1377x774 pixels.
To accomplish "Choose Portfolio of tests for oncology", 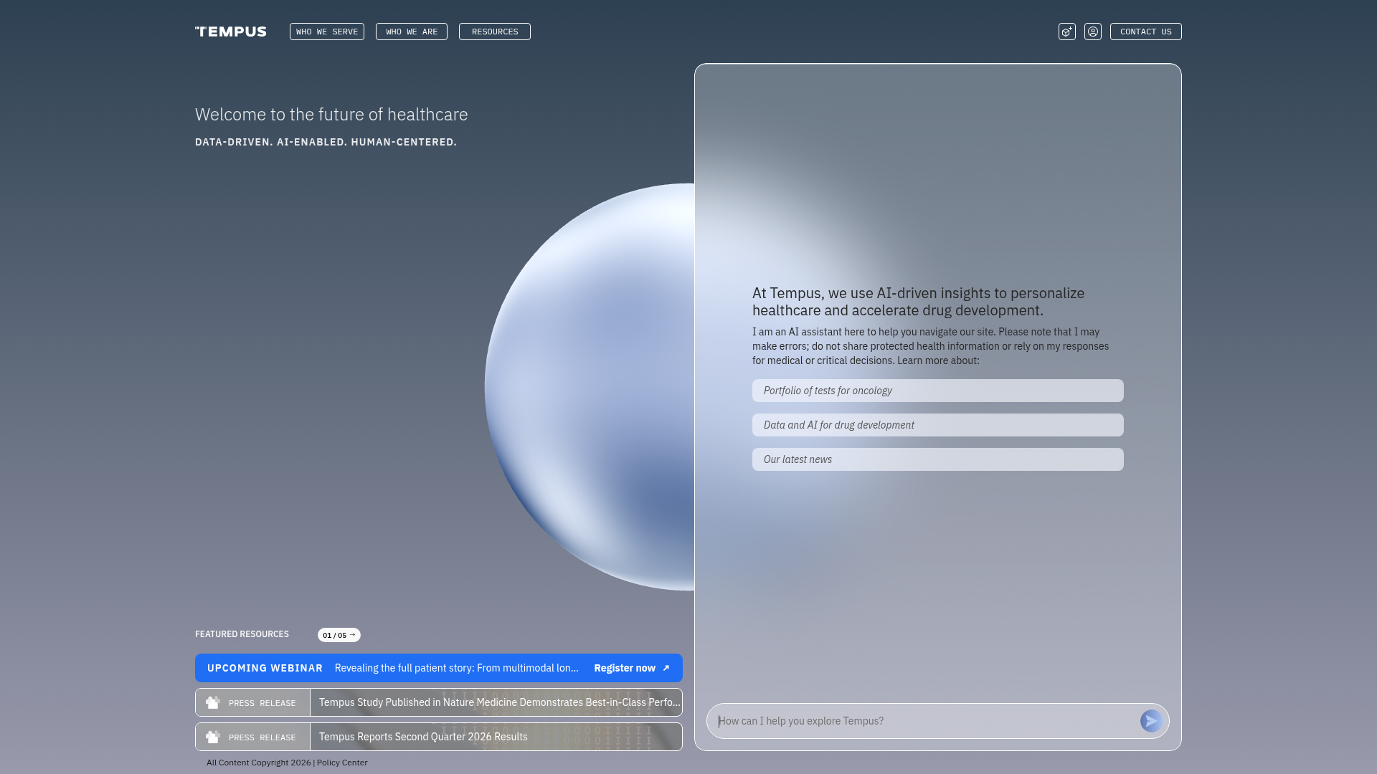I will click(x=938, y=391).
